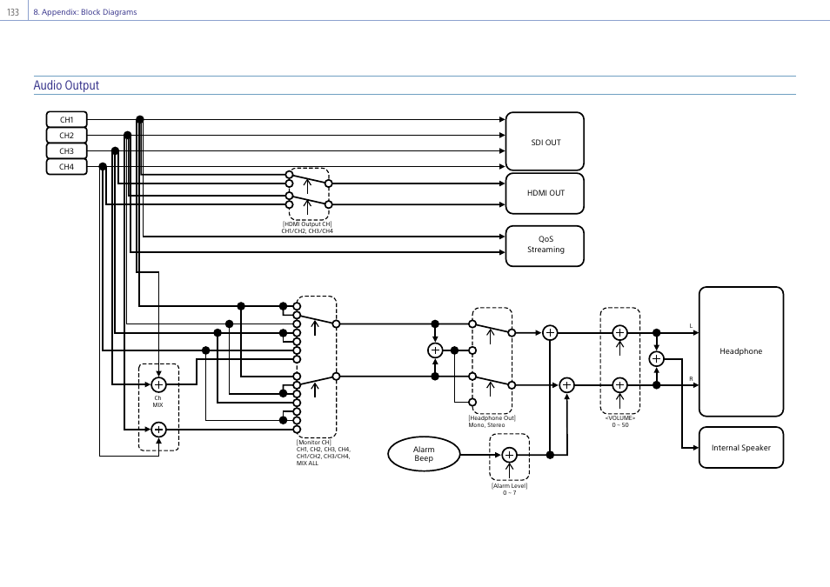Screen dimensions: 830x587
Task: Click the CH3 input block
Action: 67,150
